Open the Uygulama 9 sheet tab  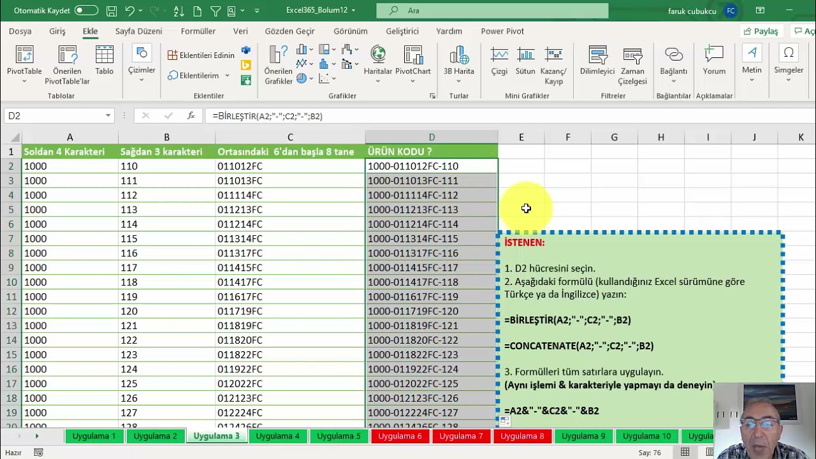tap(583, 436)
